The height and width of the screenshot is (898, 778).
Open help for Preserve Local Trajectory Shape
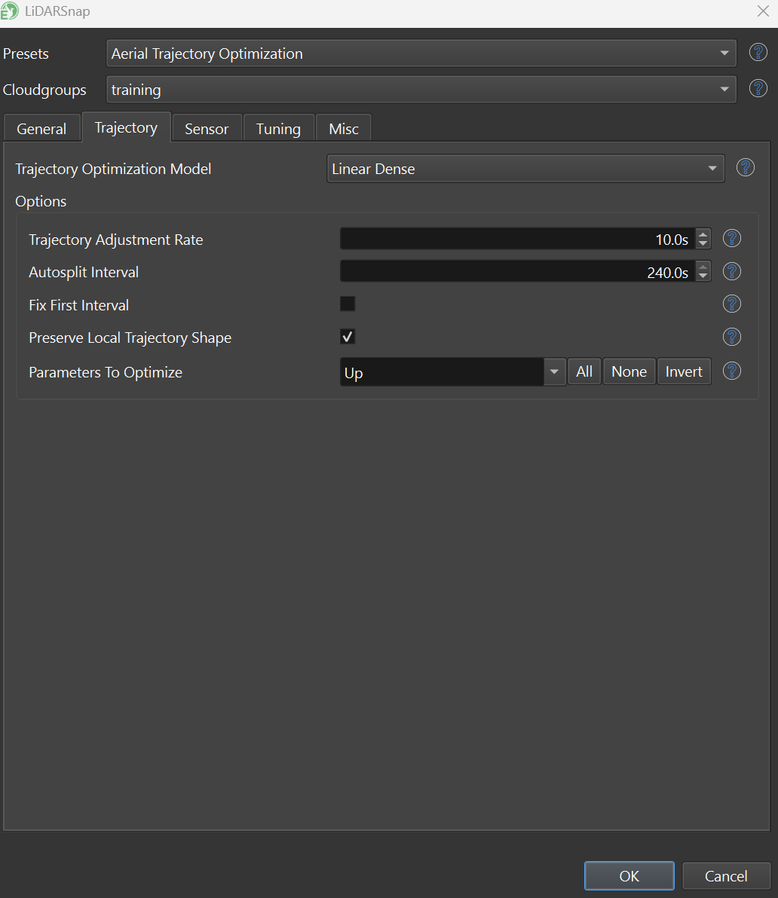[x=731, y=337]
